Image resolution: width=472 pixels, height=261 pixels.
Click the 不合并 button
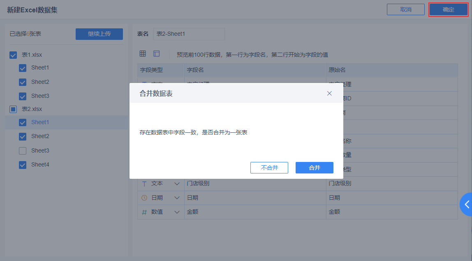pos(269,167)
